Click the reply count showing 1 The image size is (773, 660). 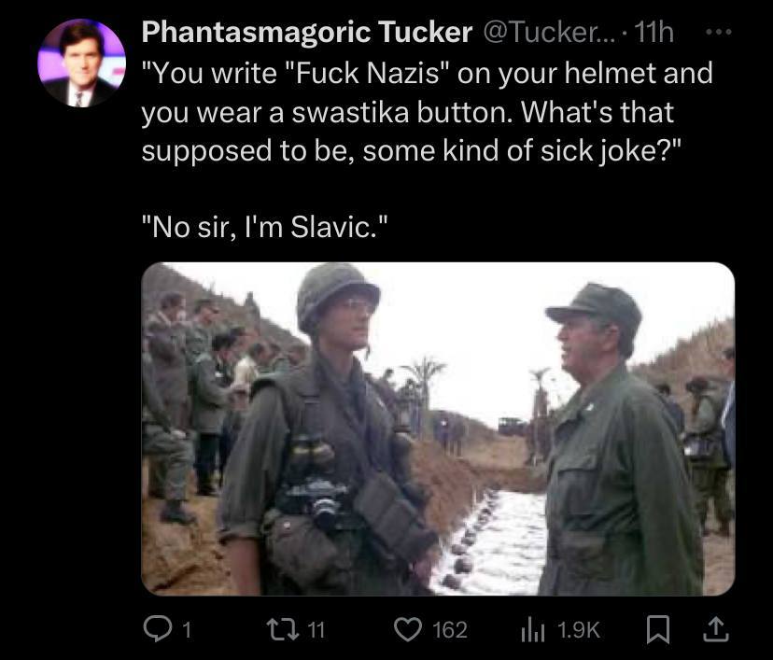click(185, 630)
